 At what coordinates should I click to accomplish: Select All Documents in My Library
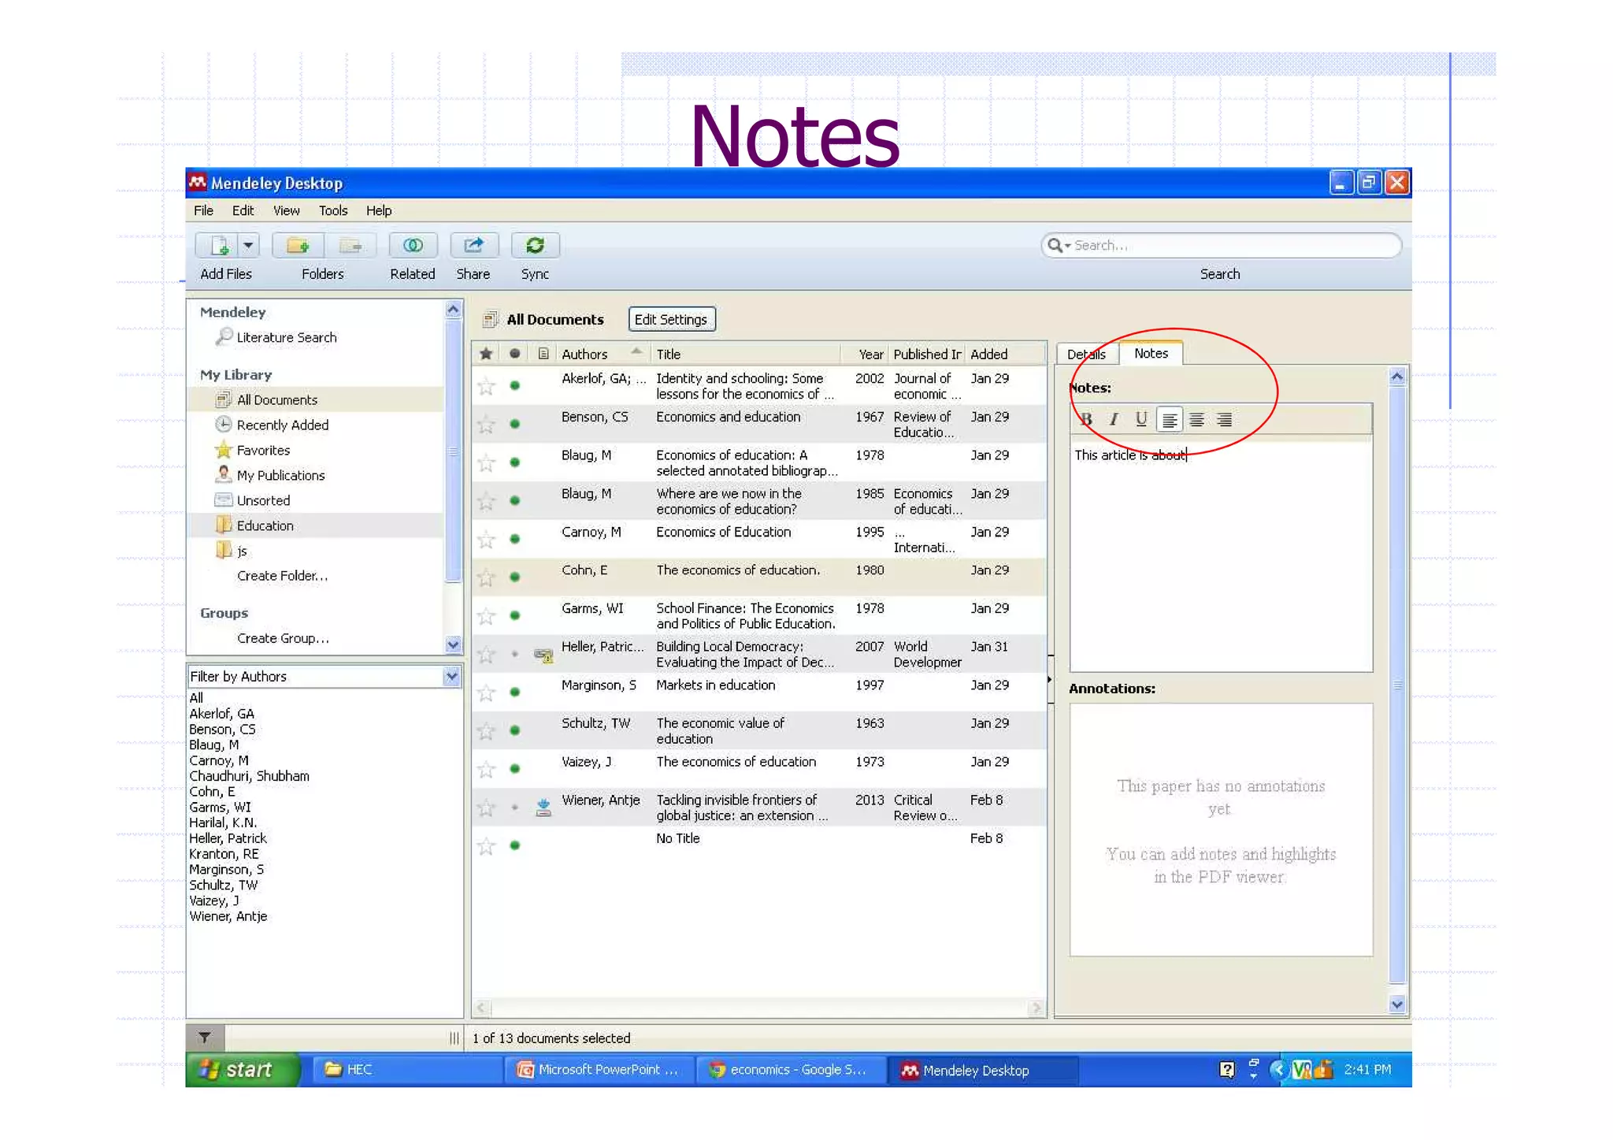pos(276,400)
